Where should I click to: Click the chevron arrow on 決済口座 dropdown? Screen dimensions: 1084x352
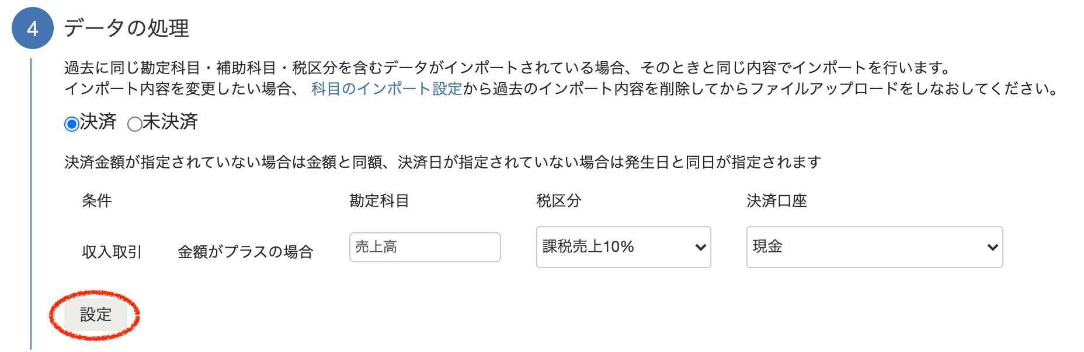click(992, 247)
